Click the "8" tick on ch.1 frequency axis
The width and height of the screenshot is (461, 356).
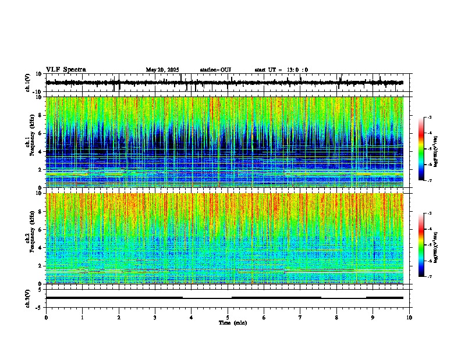(x=41, y=115)
